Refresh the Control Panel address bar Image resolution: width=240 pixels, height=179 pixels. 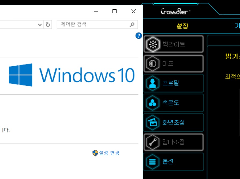point(48,25)
